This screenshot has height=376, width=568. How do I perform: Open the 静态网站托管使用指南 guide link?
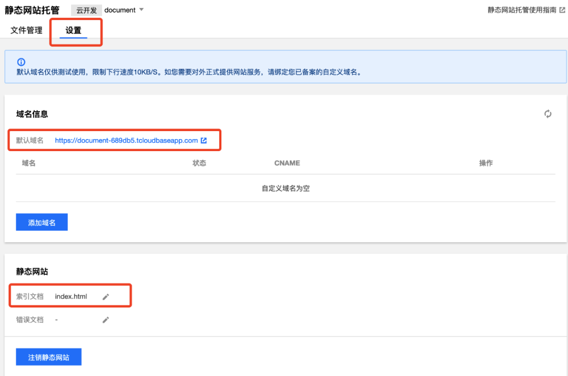(522, 10)
